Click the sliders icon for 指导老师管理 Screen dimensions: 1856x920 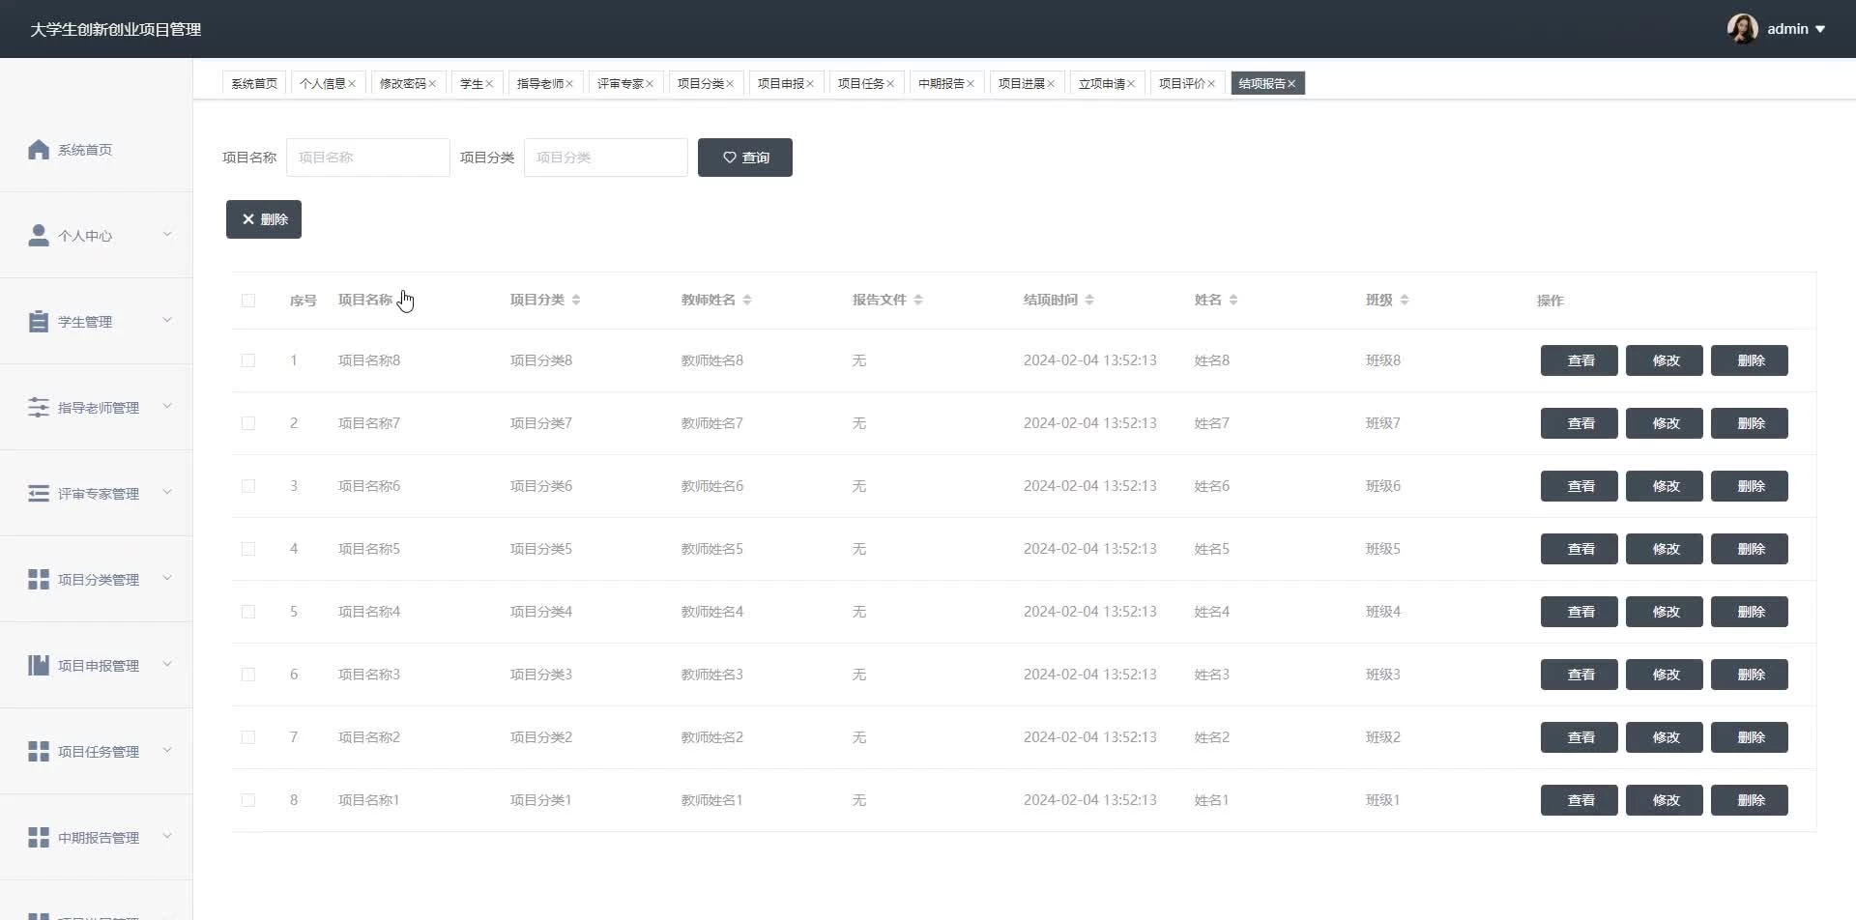pyautogui.click(x=39, y=408)
